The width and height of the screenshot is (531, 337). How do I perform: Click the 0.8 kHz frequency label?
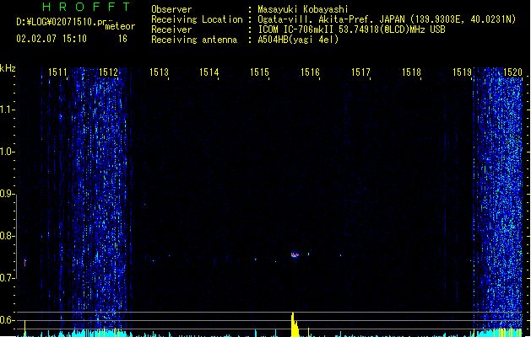[x=7, y=236]
